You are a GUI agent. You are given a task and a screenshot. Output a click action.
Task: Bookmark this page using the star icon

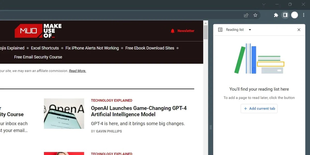coord(255,15)
